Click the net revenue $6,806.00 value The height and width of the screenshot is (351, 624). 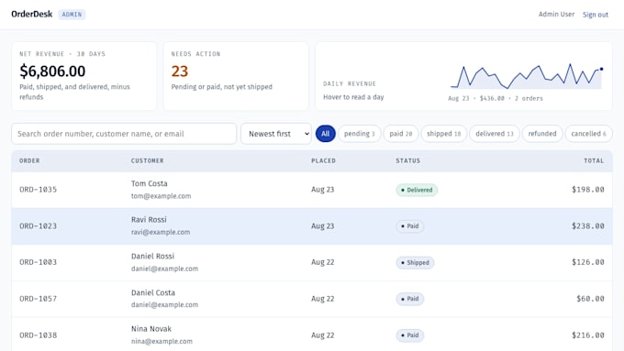point(52,71)
